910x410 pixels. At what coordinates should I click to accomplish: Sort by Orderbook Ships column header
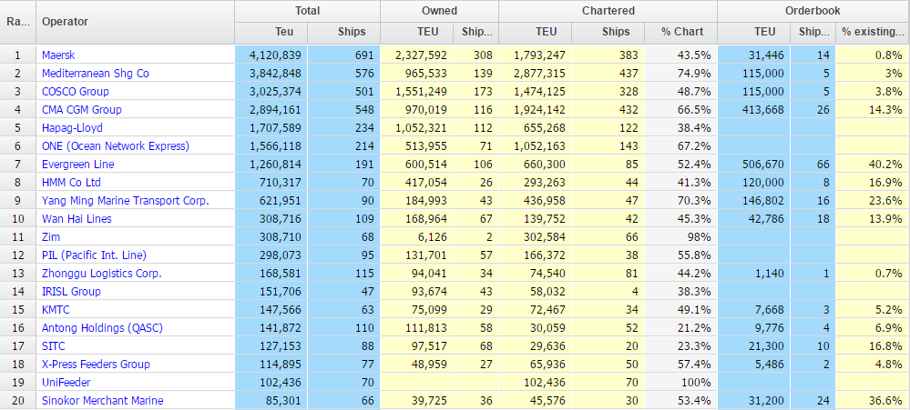coord(813,33)
